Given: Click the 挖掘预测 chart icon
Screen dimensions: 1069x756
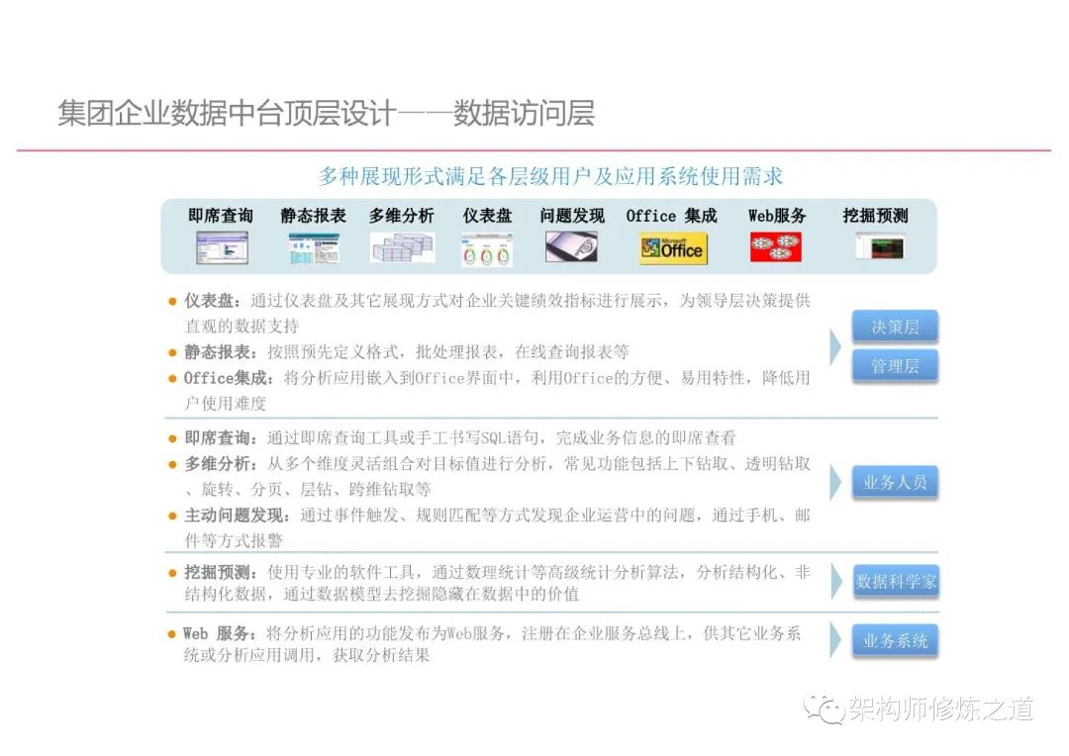Looking at the screenshot, I should coord(881,246).
